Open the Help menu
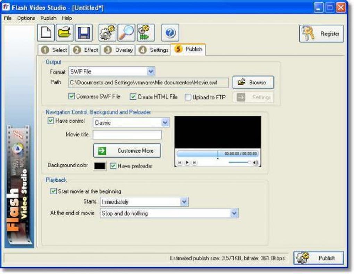Viewport: 354px width, 274px height. click(67, 18)
